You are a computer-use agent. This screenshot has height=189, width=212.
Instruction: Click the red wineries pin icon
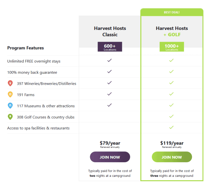pos(10,83)
